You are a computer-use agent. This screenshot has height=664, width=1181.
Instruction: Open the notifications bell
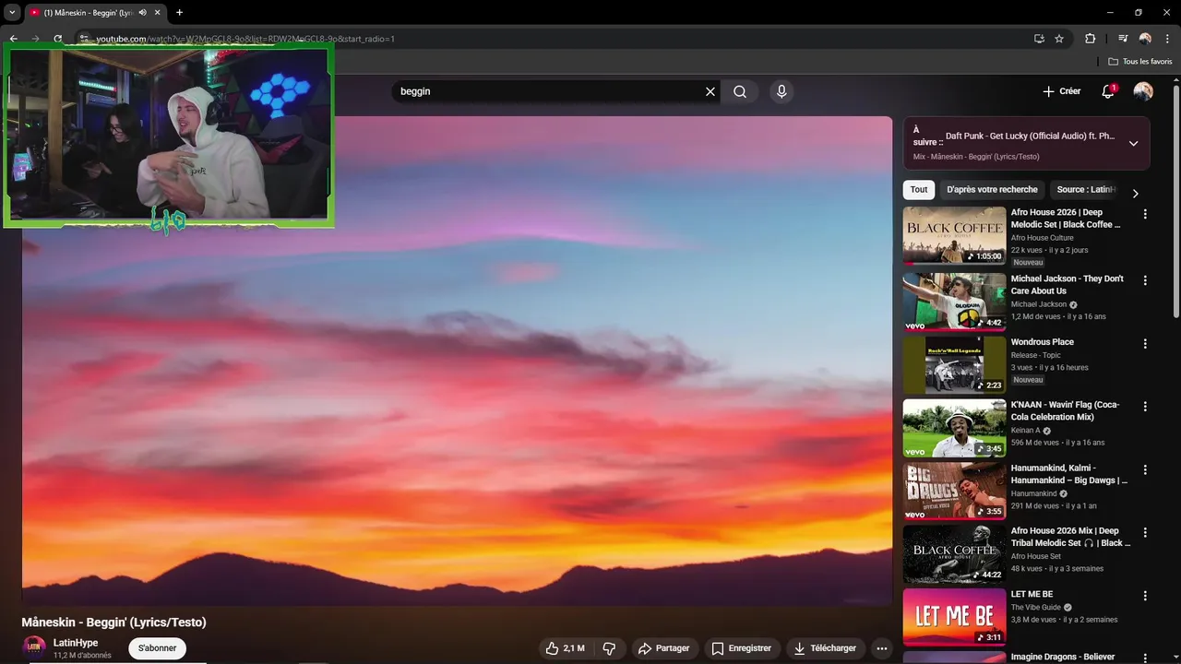click(1108, 91)
